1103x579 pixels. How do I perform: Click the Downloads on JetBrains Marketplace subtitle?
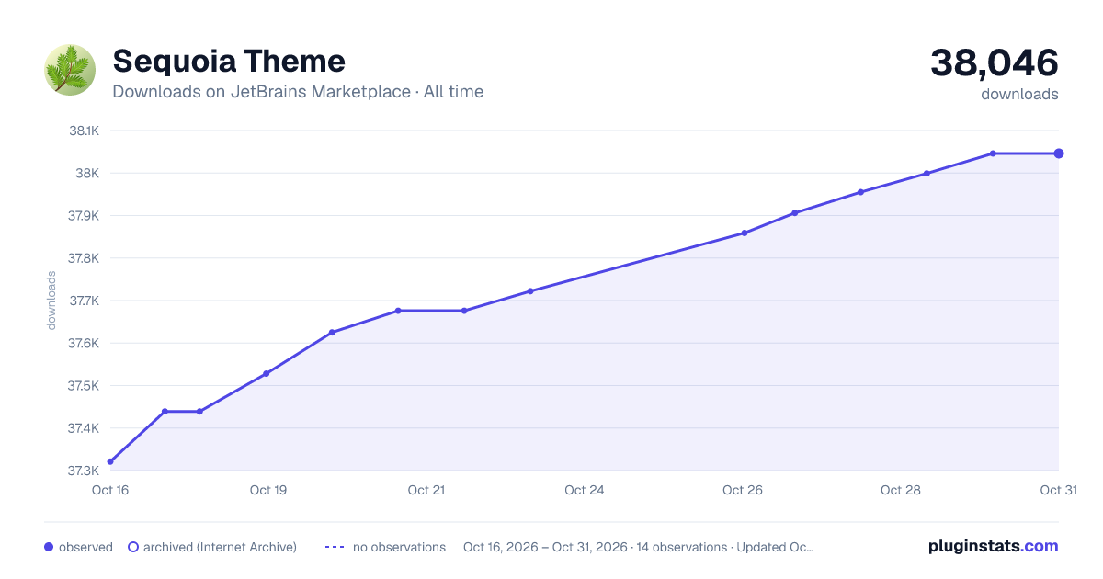tap(298, 92)
